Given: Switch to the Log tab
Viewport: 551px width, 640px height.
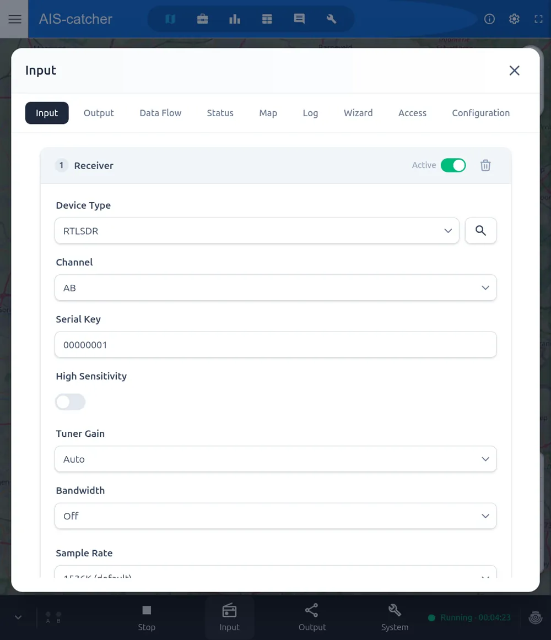Looking at the screenshot, I should pos(310,113).
